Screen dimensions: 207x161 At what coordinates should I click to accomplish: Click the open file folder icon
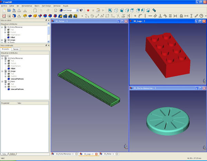[9, 11]
